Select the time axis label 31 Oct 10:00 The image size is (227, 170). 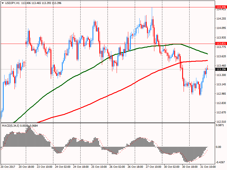(208, 167)
